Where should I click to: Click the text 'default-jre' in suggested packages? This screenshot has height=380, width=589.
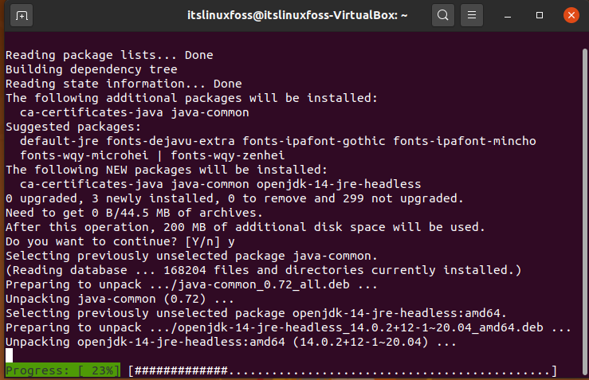point(59,141)
